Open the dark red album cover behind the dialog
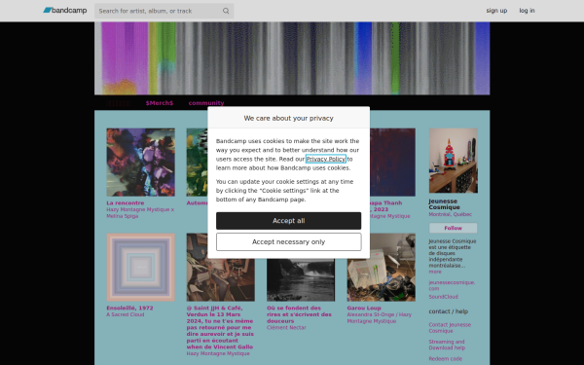The height and width of the screenshot is (365, 584). pos(392,163)
